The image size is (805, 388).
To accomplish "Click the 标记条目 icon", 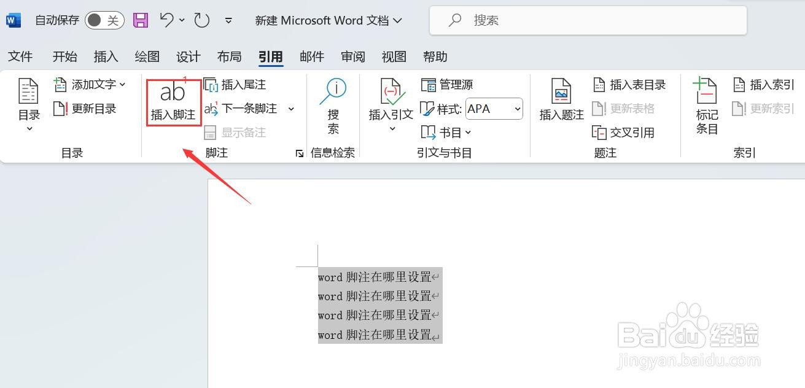I will click(x=706, y=91).
